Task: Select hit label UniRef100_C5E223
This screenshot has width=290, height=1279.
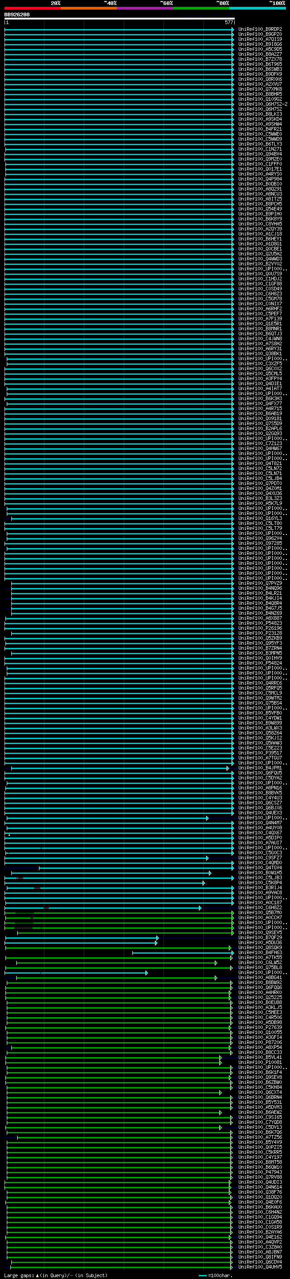Action: pyautogui.click(x=260, y=748)
